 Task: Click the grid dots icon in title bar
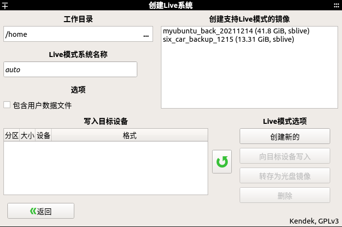[x=336, y=5]
